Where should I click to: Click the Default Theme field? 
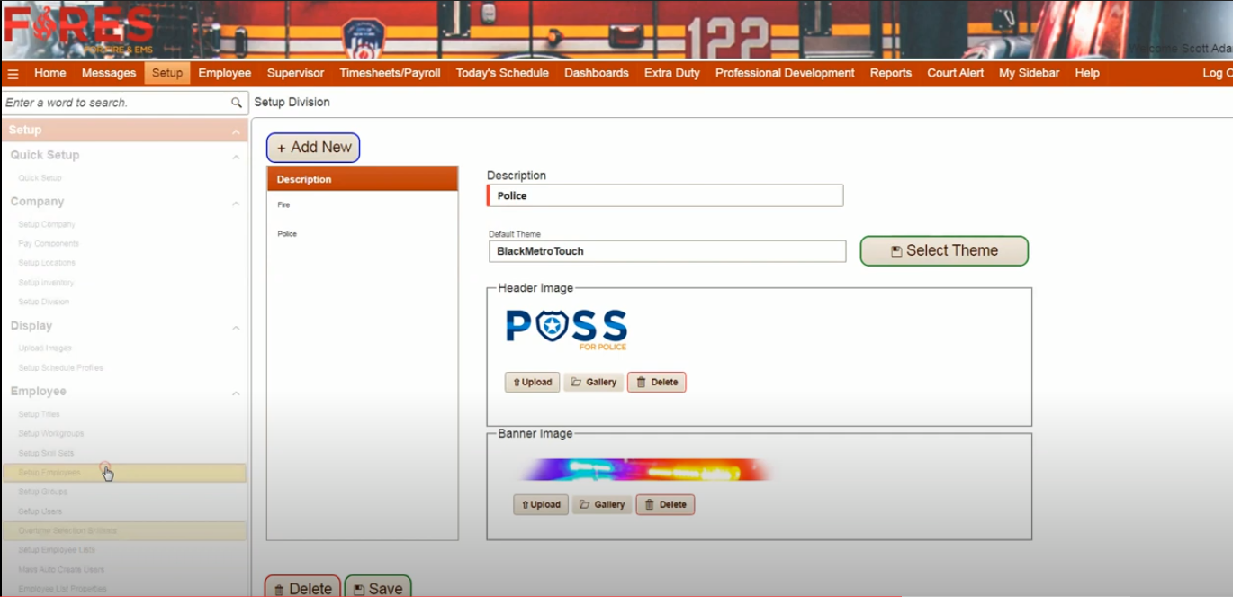pos(667,251)
